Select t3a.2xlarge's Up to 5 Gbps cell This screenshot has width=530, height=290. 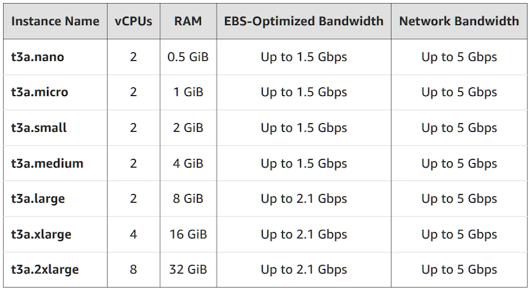459,270
